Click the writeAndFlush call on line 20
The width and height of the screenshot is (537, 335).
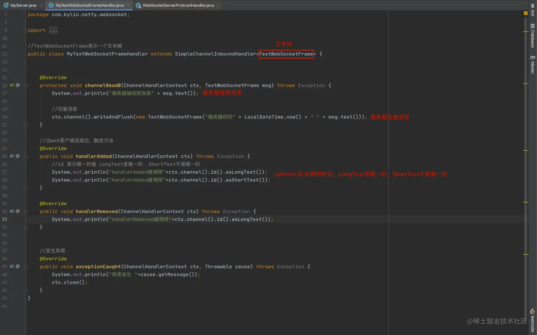tap(113, 117)
